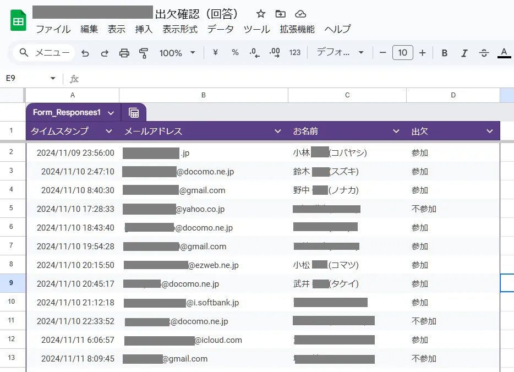Toggle italic formatting
The height and width of the screenshot is (372, 514).
pos(464,53)
